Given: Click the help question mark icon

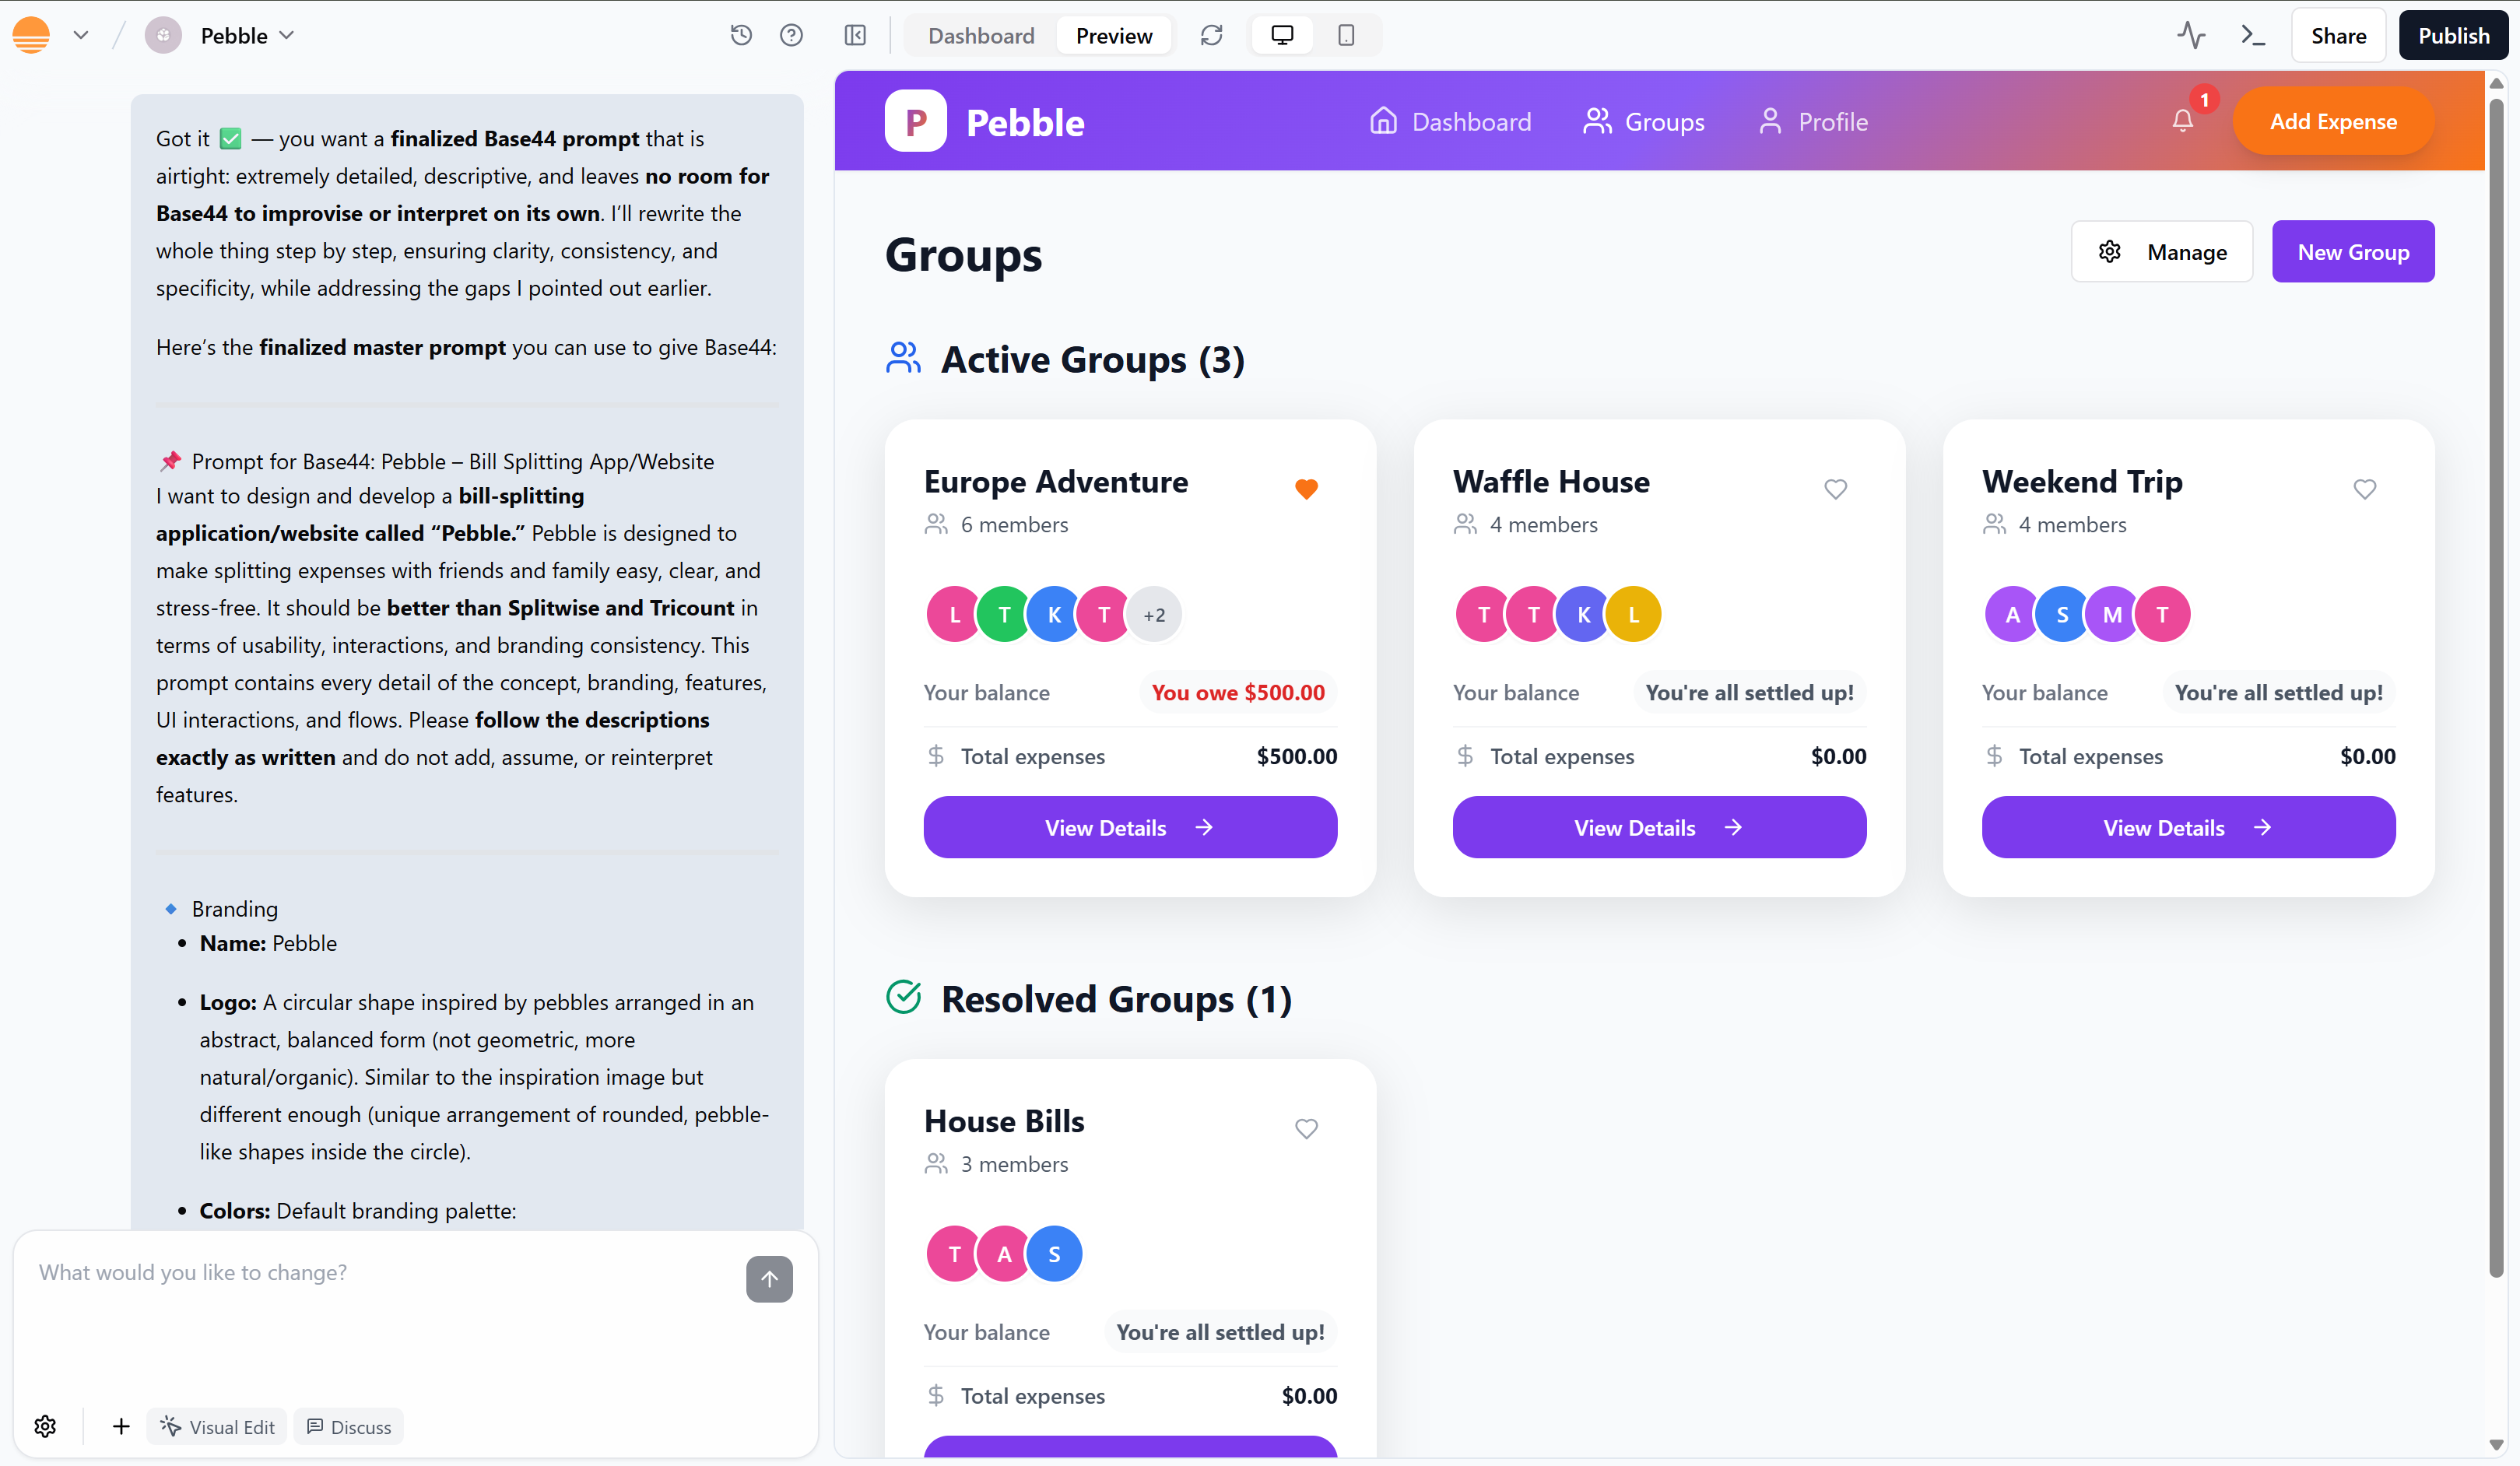Looking at the screenshot, I should pyautogui.click(x=791, y=35).
